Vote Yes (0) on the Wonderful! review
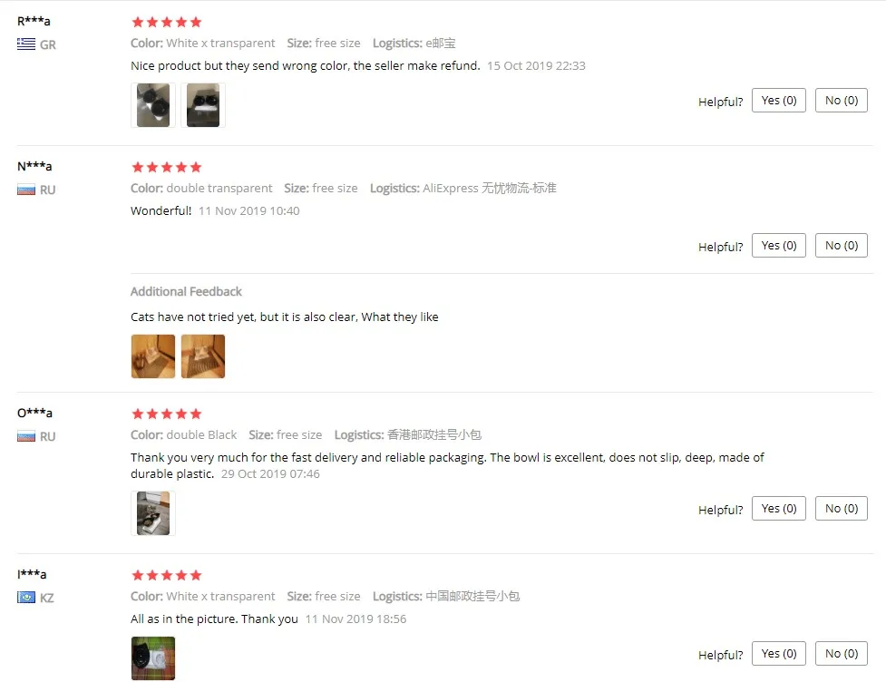This screenshot has width=886, height=682. pyautogui.click(x=779, y=246)
